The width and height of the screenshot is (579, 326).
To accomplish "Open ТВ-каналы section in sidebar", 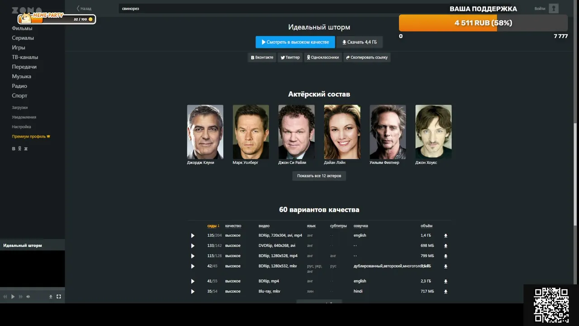I will click(x=25, y=57).
